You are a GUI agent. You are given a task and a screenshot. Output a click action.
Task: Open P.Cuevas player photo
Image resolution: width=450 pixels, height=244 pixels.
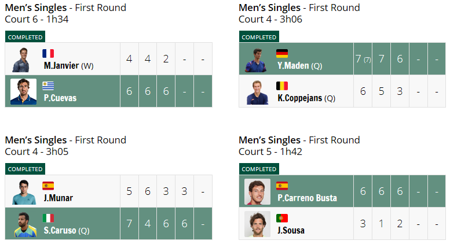[24, 91]
